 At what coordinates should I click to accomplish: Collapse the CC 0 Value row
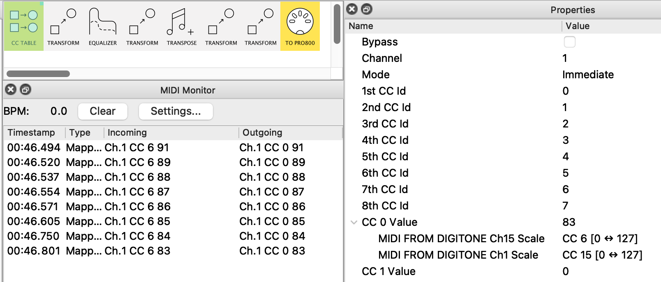tap(354, 222)
